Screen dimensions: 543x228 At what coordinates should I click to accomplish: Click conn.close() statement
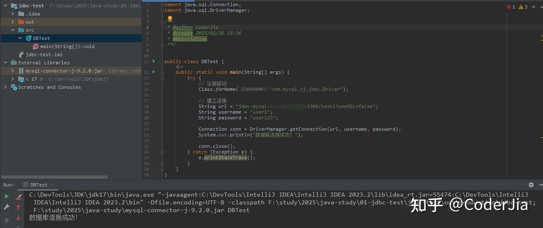pos(217,146)
